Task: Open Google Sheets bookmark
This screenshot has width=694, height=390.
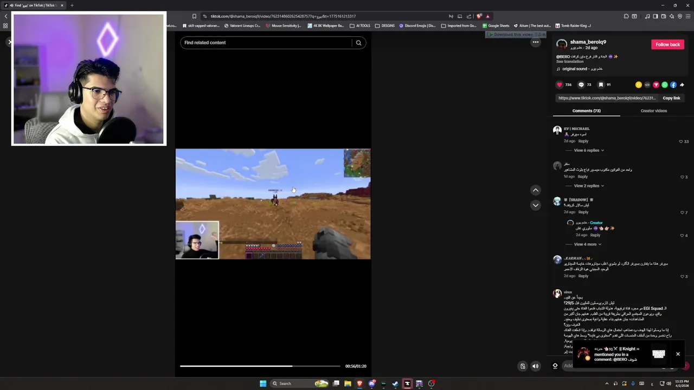Action: click(495, 25)
